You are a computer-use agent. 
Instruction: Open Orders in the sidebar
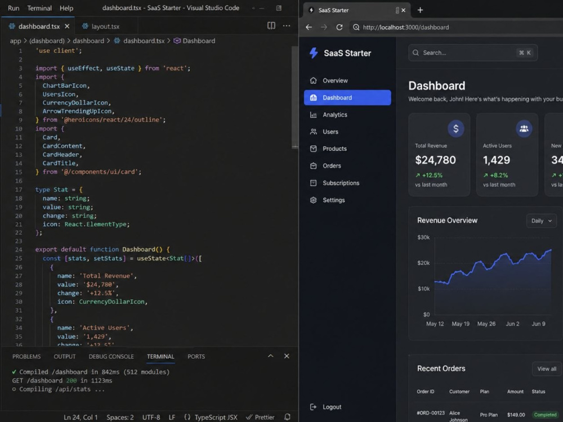pyautogui.click(x=347, y=166)
